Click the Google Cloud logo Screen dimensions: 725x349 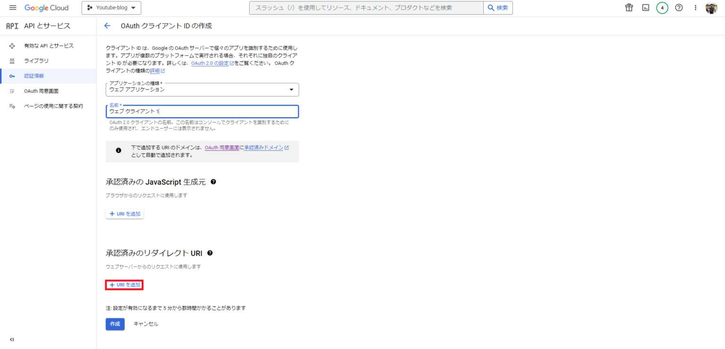[x=47, y=8]
